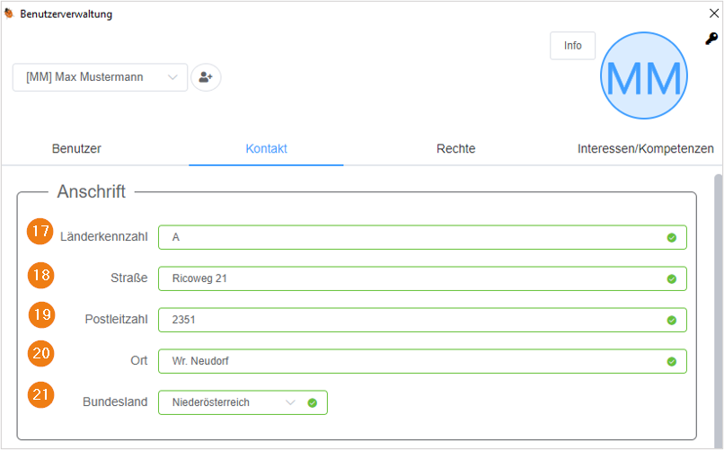Click the MM avatar circle
Screen dimensions: 724x450
644,75
